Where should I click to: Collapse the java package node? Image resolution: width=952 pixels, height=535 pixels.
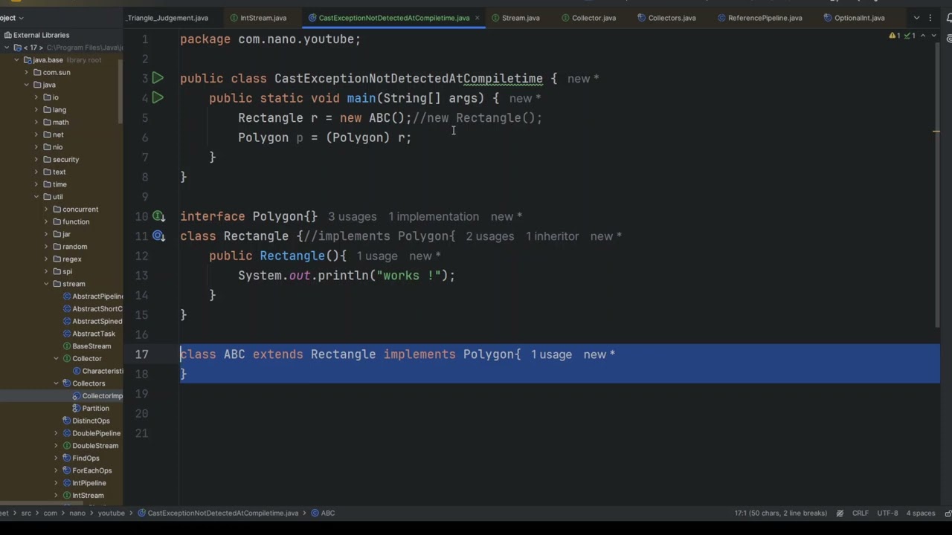tap(27, 85)
